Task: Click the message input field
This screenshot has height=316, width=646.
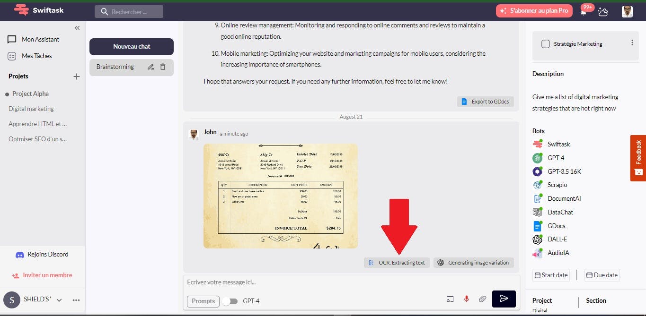Action: [x=351, y=282]
